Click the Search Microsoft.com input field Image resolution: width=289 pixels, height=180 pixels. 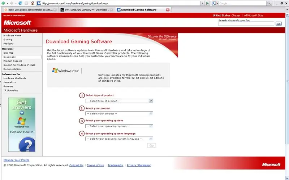click(246, 23)
